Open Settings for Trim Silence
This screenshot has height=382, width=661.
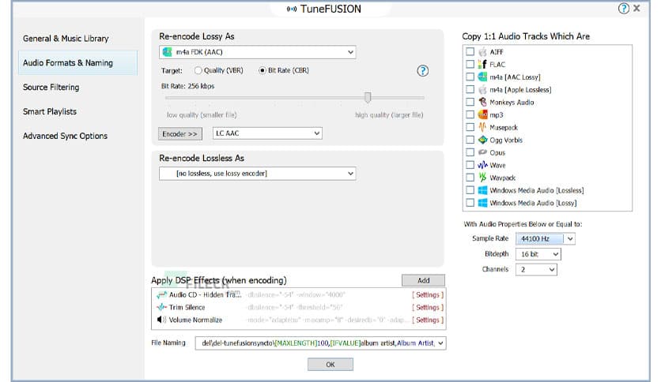428,308
